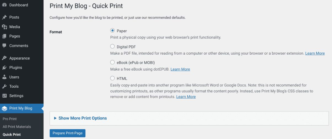
Task: Open the Quick Print submenu item
Action: (x=12, y=135)
